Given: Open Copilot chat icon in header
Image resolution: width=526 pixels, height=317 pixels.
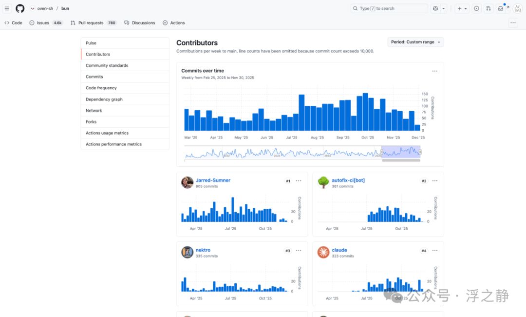Looking at the screenshot, I should 435,8.
